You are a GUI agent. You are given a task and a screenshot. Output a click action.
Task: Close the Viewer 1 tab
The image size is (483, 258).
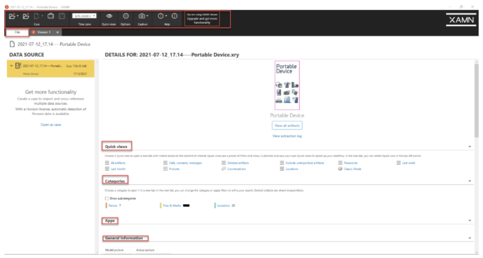58,32
